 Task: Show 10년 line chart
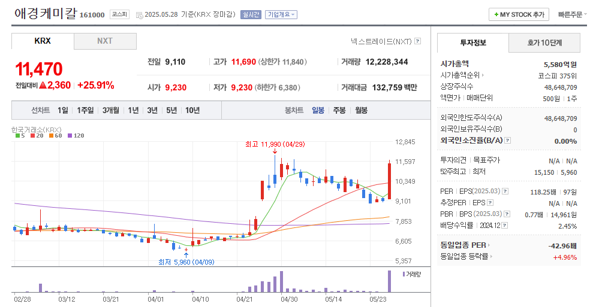192,111
